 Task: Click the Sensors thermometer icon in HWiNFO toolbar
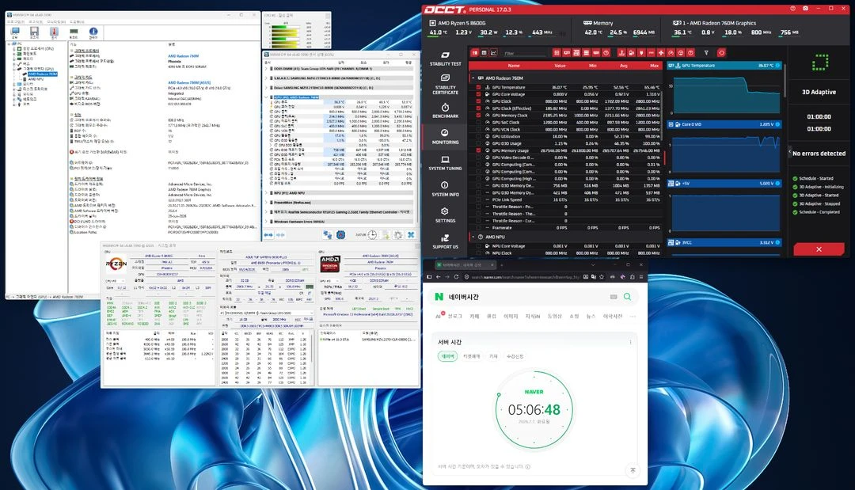click(54, 33)
